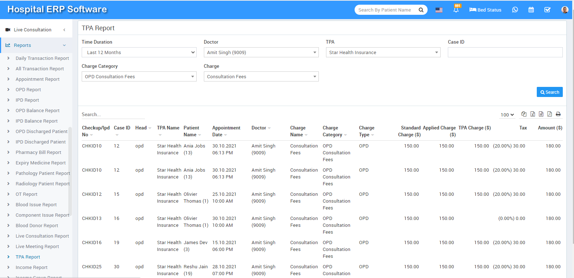The width and height of the screenshot is (574, 278).
Task: Open the user profile avatar
Action: (x=565, y=10)
